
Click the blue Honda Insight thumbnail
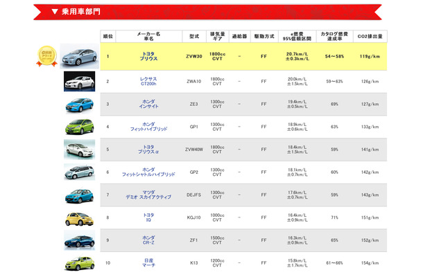click(80, 105)
